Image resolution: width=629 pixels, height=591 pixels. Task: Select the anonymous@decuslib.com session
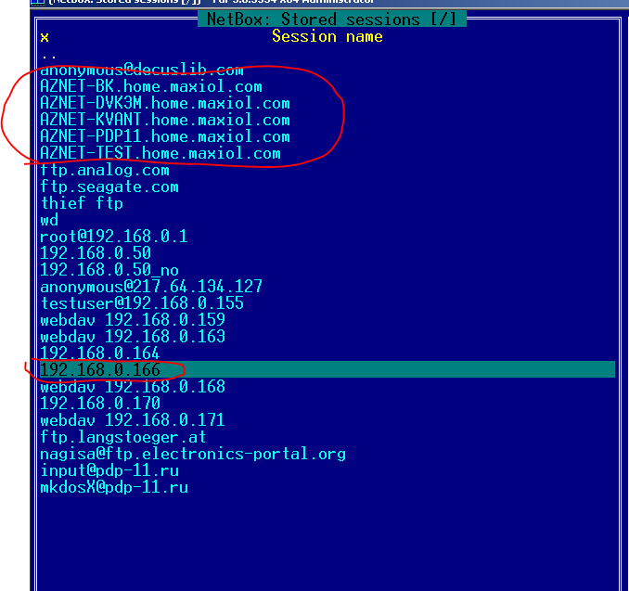pos(141,70)
